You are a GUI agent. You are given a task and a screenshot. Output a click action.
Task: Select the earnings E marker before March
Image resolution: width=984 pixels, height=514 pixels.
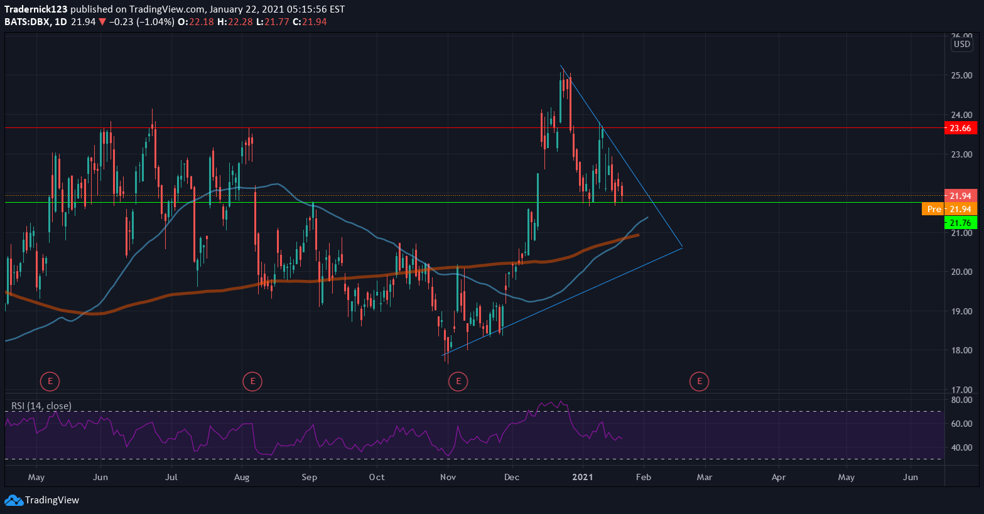pos(699,381)
